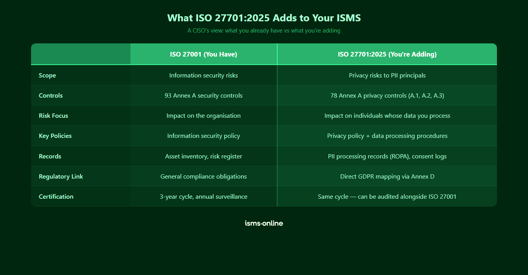Click the empty top-left table header cell
This screenshot has width=528, height=275.
tap(80, 54)
